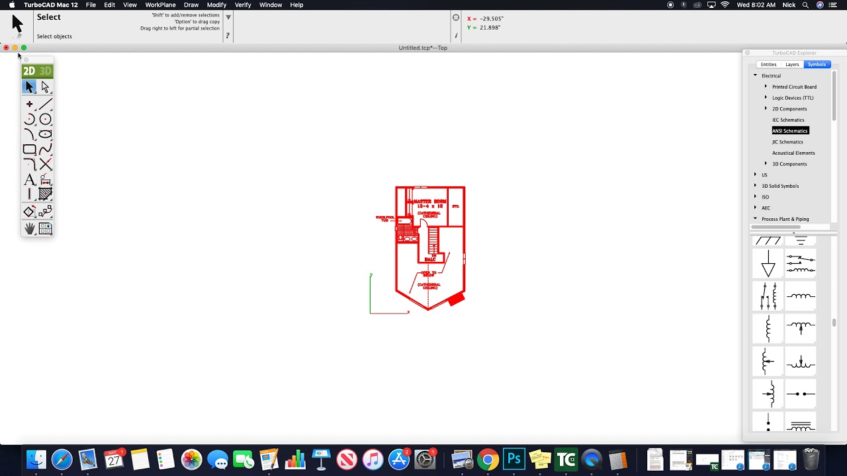Switch to 3D tool mode
847x476 pixels.
[x=45, y=71]
